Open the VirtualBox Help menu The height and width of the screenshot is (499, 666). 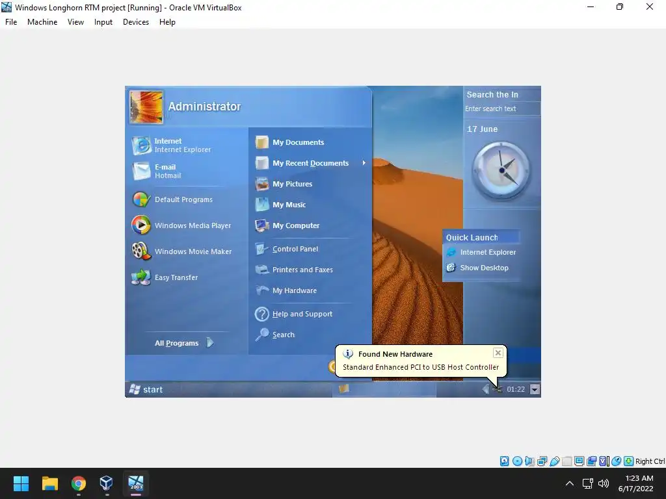tap(167, 22)
